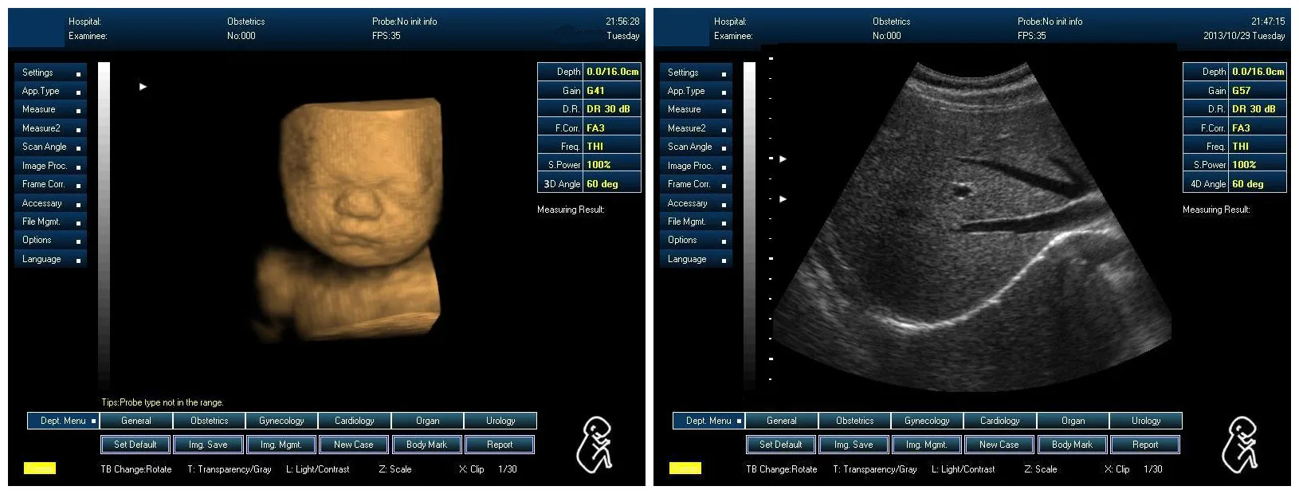Screen dimensions: 1299x494
Task: Click New Case in right liver scan window
Action: pyautogui.click(x=999, y=445)
